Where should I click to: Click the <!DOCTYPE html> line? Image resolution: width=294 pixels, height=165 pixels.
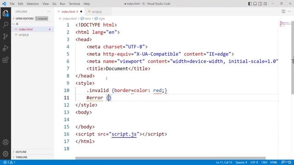coord(96,25)
